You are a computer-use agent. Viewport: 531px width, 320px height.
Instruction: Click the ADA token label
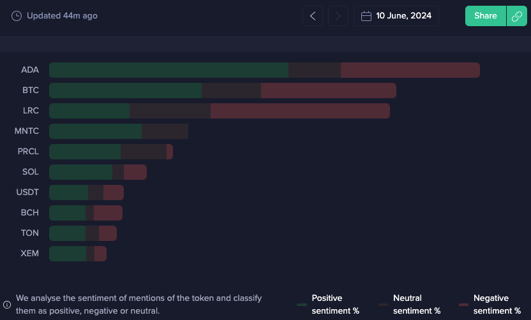point(30,70)
